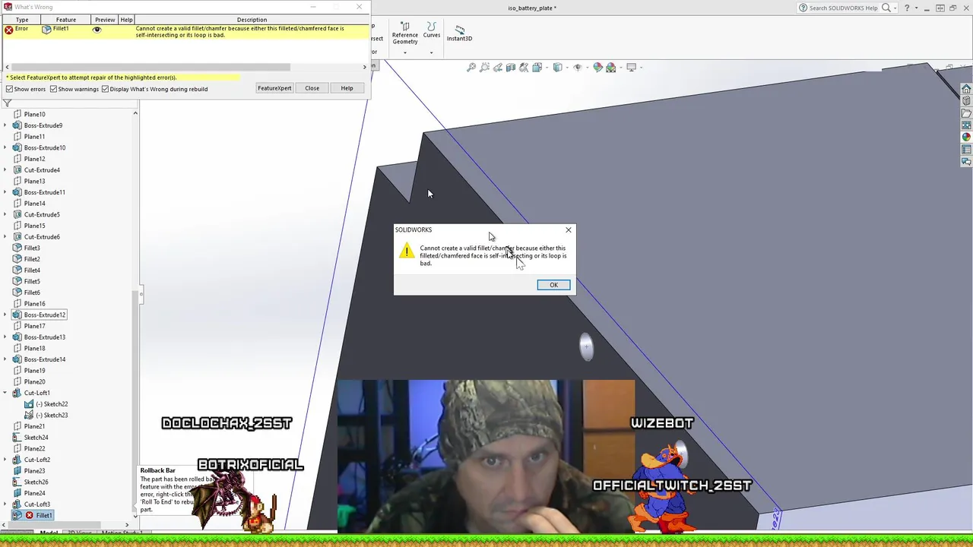Viewport: 973px width, 547px height.
Task: Click Previous View icon in view toolbar
Action: pos(498,68)
